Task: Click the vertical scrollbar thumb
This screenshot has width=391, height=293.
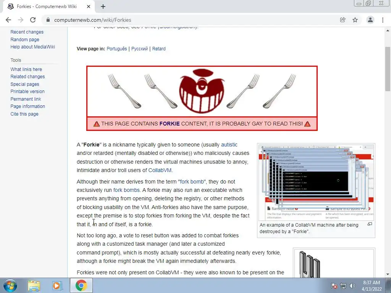Action: click(x=388, y=69)
